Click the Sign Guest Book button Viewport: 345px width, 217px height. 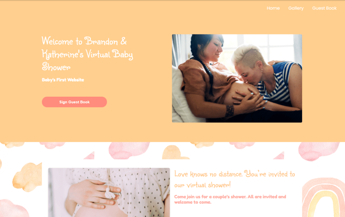coord(74,102)
